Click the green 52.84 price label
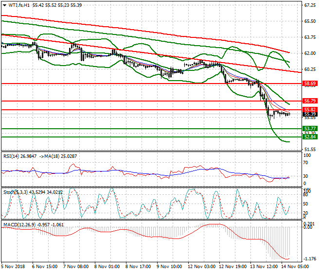This screenshot has height=272, width=321. tap(310, 136)
